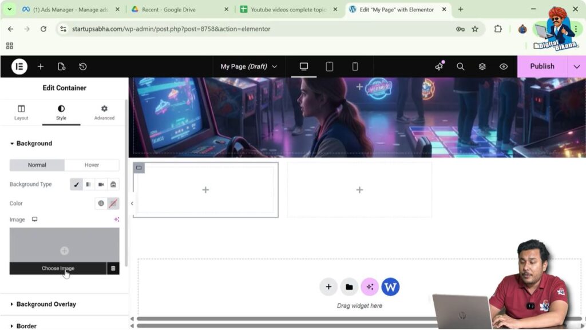Open the revision History icon
Image resolution: width=586 pixels, height=330 pixels.
click(83, 66)
